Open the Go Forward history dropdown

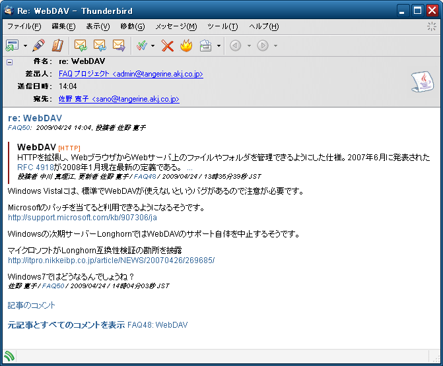275,46
